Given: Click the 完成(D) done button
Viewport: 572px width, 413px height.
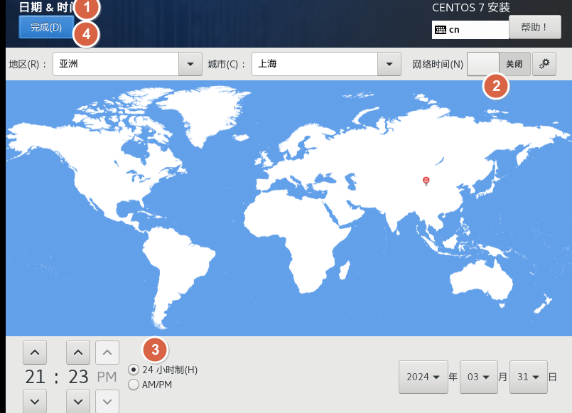Looking at the screenshot, I should click(x=46, y=27).
